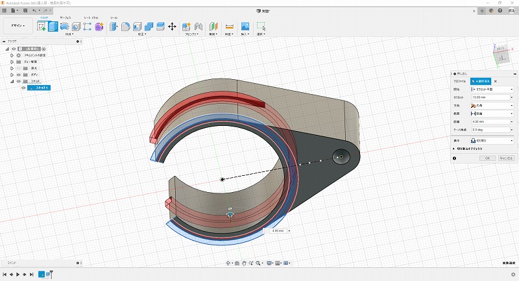
Task: Select the Move/Copy tool icon
Action: [172, 27]
